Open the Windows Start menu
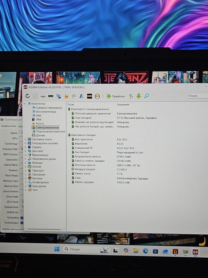The width and height of the screenshot is (208, 278). tap(57, 249)
